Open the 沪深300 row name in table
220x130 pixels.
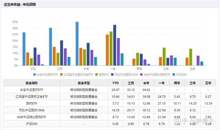coord(32,124)
